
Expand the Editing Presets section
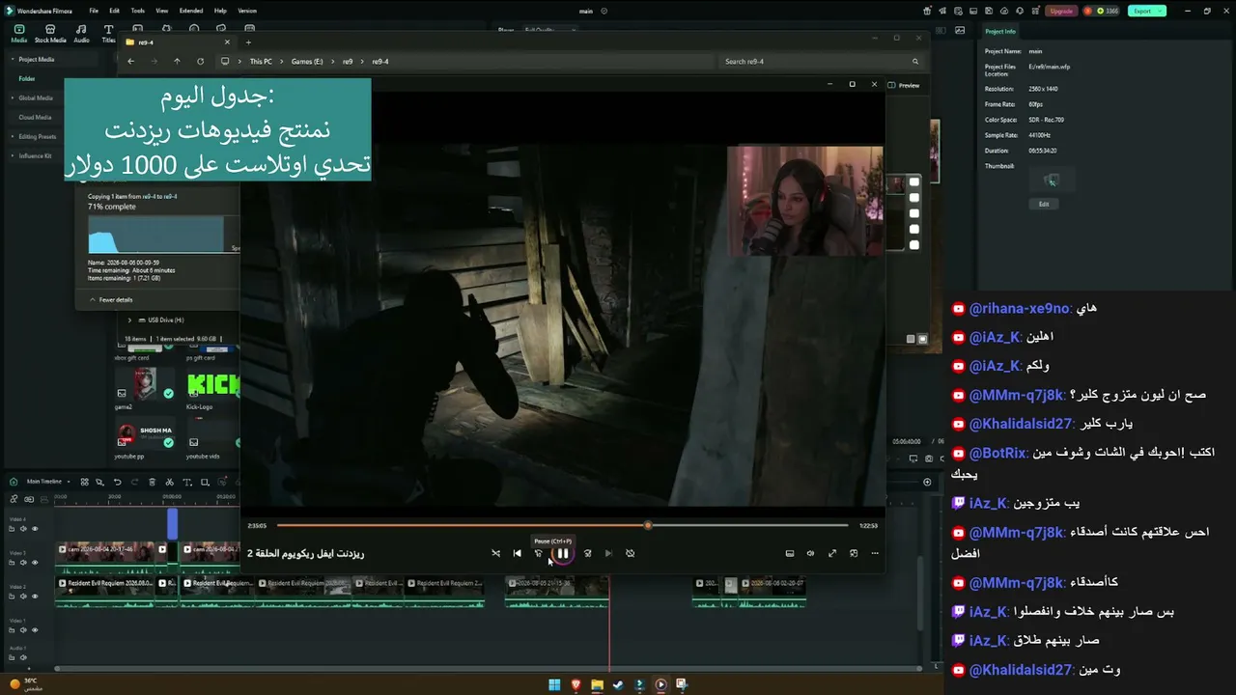(13, 137)
